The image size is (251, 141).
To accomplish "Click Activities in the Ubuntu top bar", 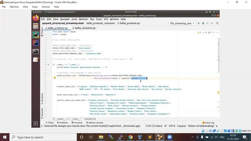I will (x=37, y=12).
